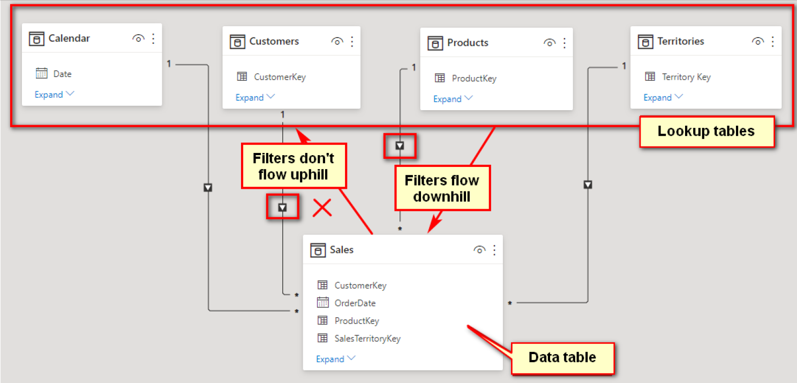Click the Products relationship filter direction arrow
The image size is (797, 383).
pyautogui.click(x=400, y=145)
